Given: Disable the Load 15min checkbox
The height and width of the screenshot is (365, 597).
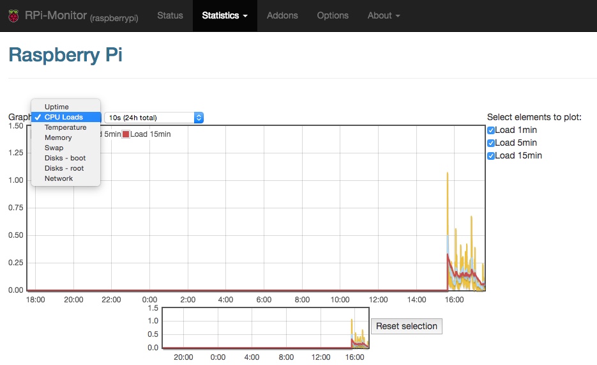Looking at the screenshot, I should point(491,156).
